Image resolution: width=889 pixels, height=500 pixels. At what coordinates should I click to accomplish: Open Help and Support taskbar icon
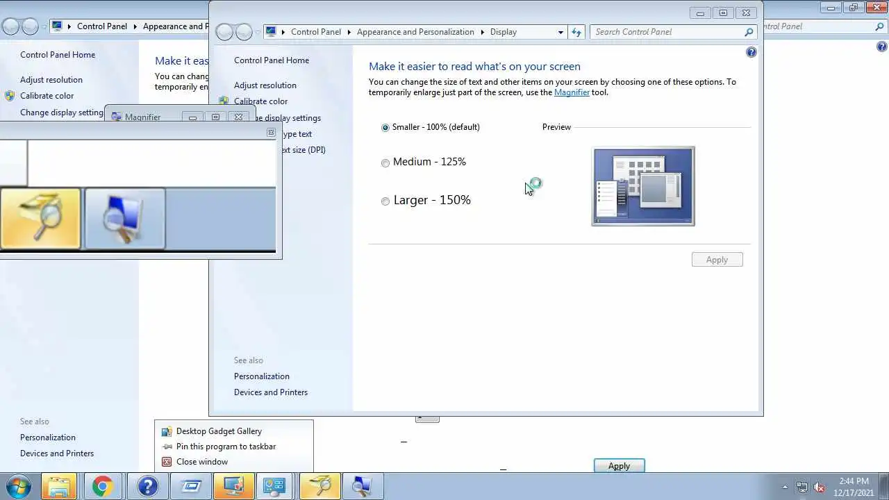coord(147,486)
